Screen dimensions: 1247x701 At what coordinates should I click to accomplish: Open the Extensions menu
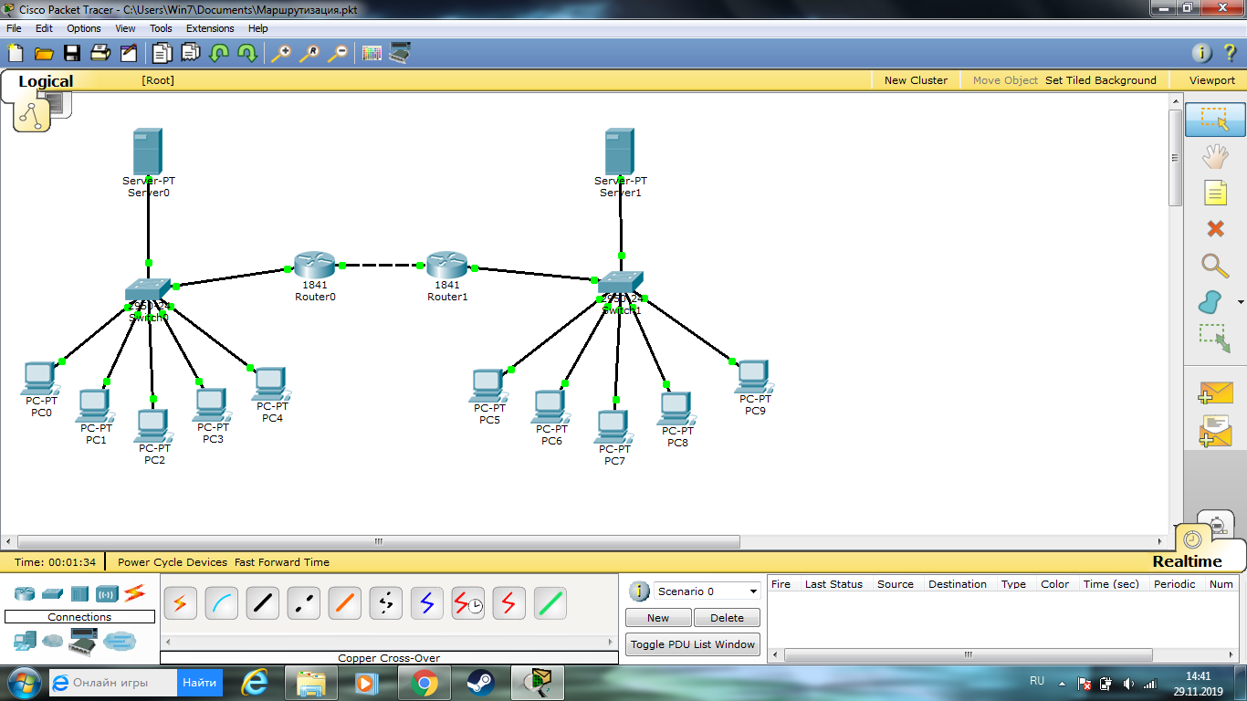[210, 28]
